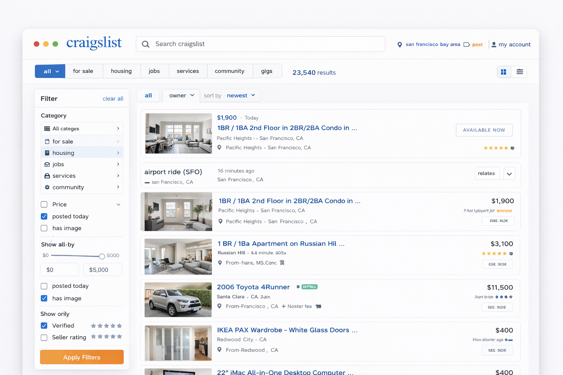Image resolution: width=563 pixels, height=375 pixels.
Task: Open the owner dropdown
Action: click(x=181, y=96)
